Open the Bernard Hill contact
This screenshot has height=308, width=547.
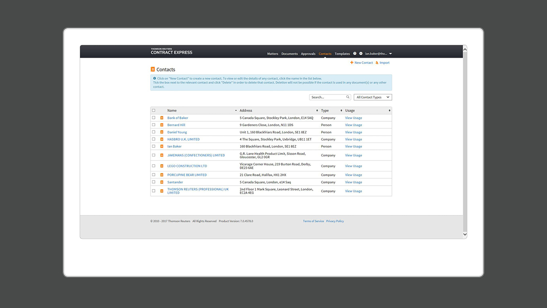pyautogui.click(x=176, y=125)
